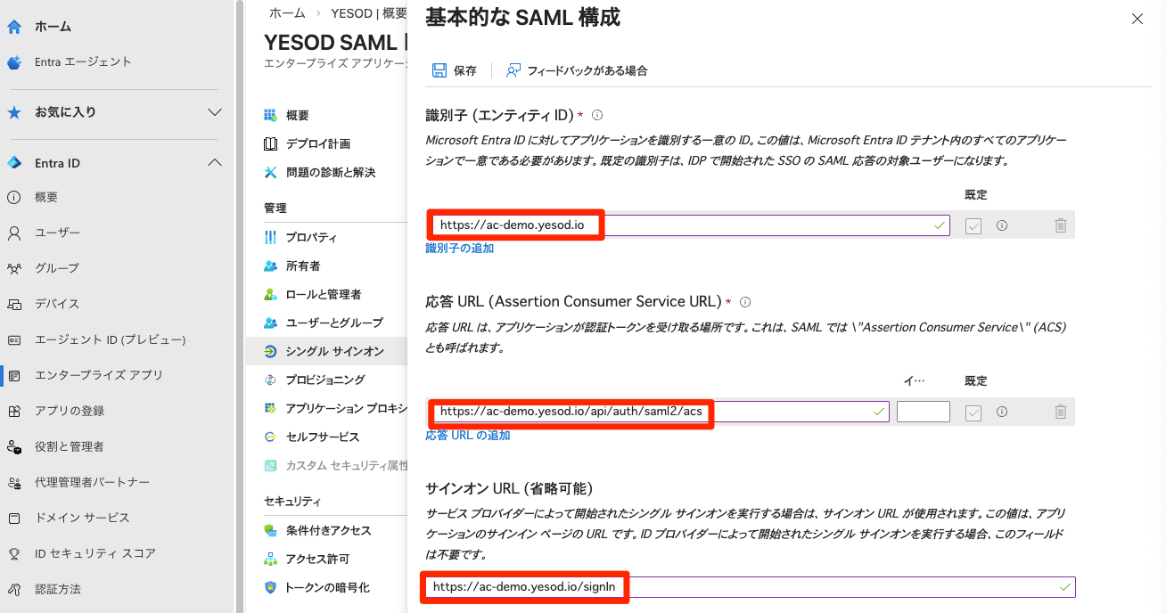
Task: Open 代理管理者パートナー in the sidebar
Action: [92, 482]
